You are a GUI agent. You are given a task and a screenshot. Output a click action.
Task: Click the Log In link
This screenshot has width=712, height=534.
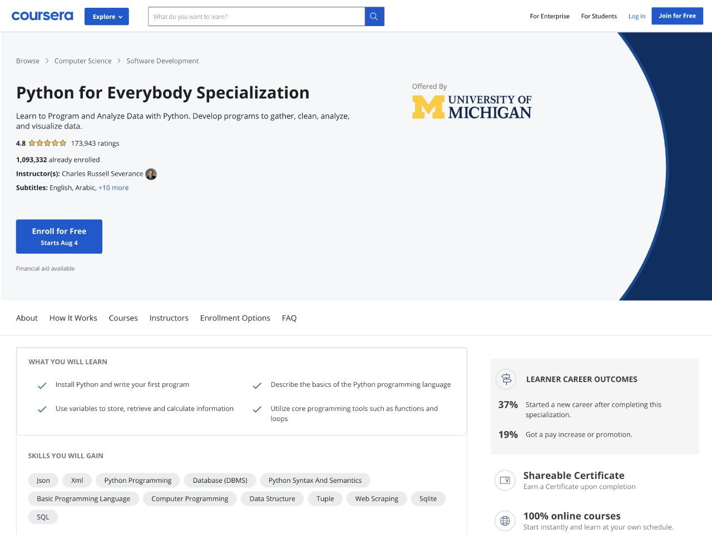coord(637,16)
